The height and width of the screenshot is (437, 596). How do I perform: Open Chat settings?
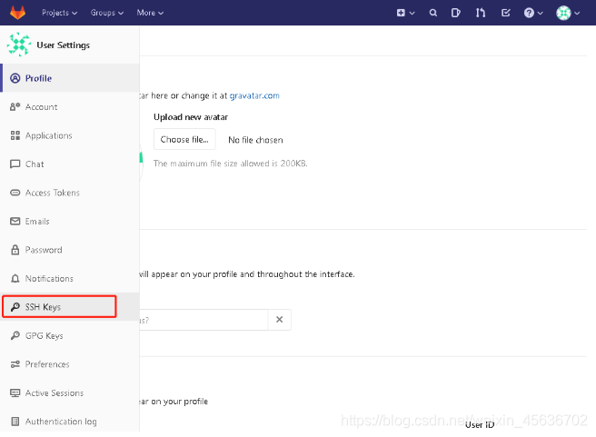click(70, 164)
